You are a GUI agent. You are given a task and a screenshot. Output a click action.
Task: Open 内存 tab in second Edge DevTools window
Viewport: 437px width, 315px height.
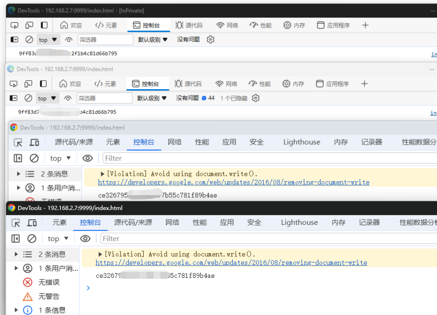(x=293, y=84)
